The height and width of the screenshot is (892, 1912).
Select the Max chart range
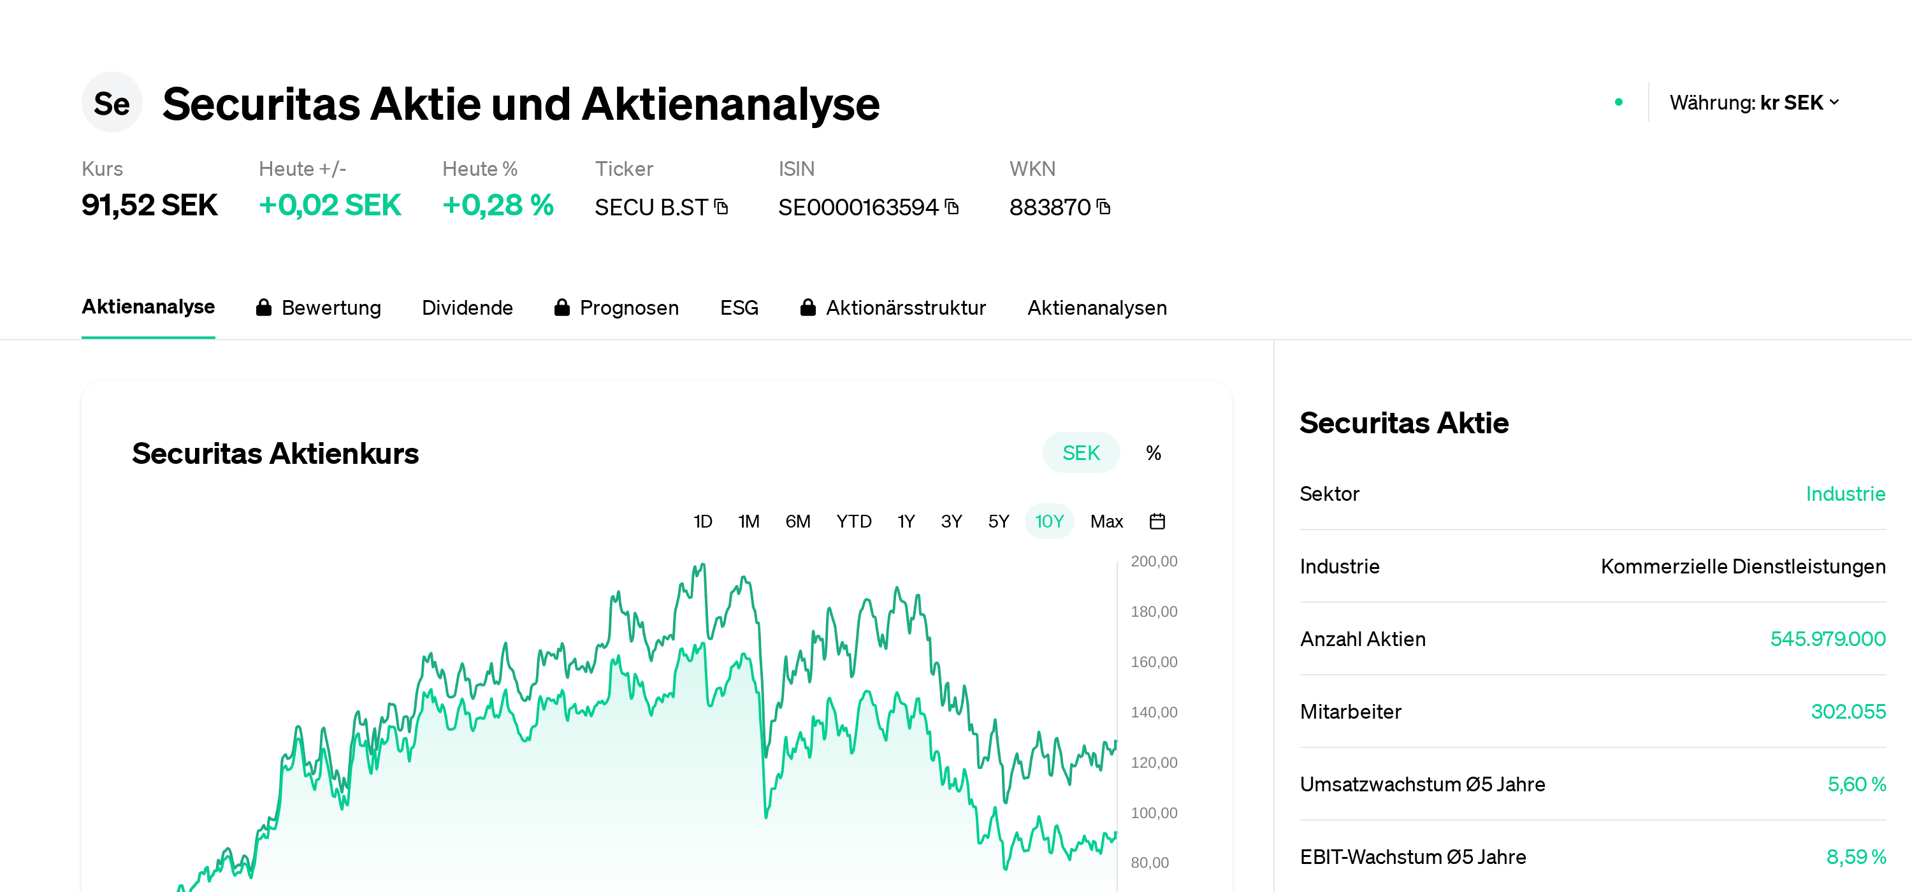(x=1106, y=522)
